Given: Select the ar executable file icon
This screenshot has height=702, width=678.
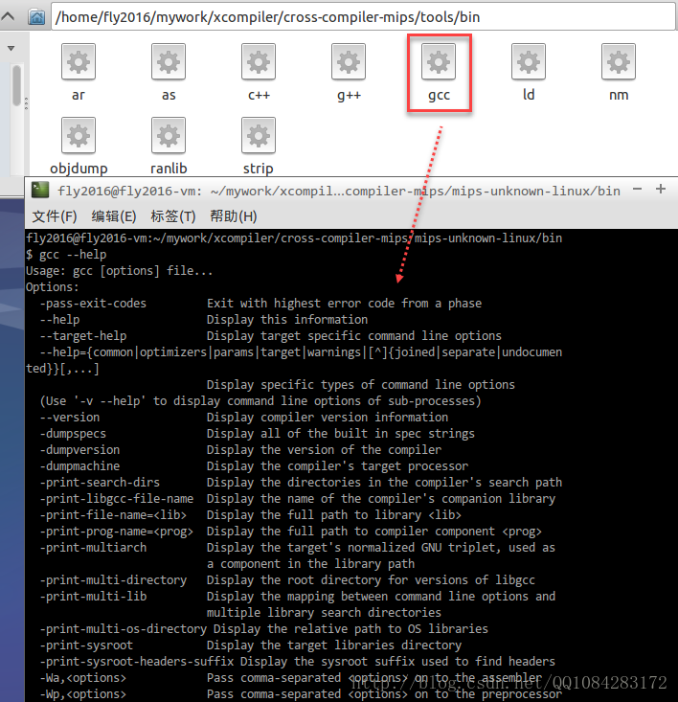Looking at the screenshot, I should [x=79, y=62].
